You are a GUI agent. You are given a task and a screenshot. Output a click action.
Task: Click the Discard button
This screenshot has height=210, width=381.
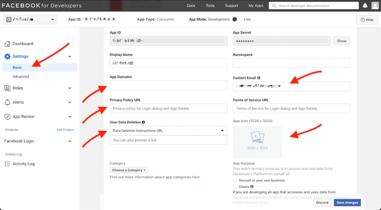322,202
